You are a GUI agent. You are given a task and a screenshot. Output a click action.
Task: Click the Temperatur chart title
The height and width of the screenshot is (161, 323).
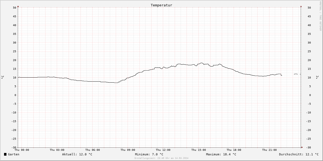point(161,5)
